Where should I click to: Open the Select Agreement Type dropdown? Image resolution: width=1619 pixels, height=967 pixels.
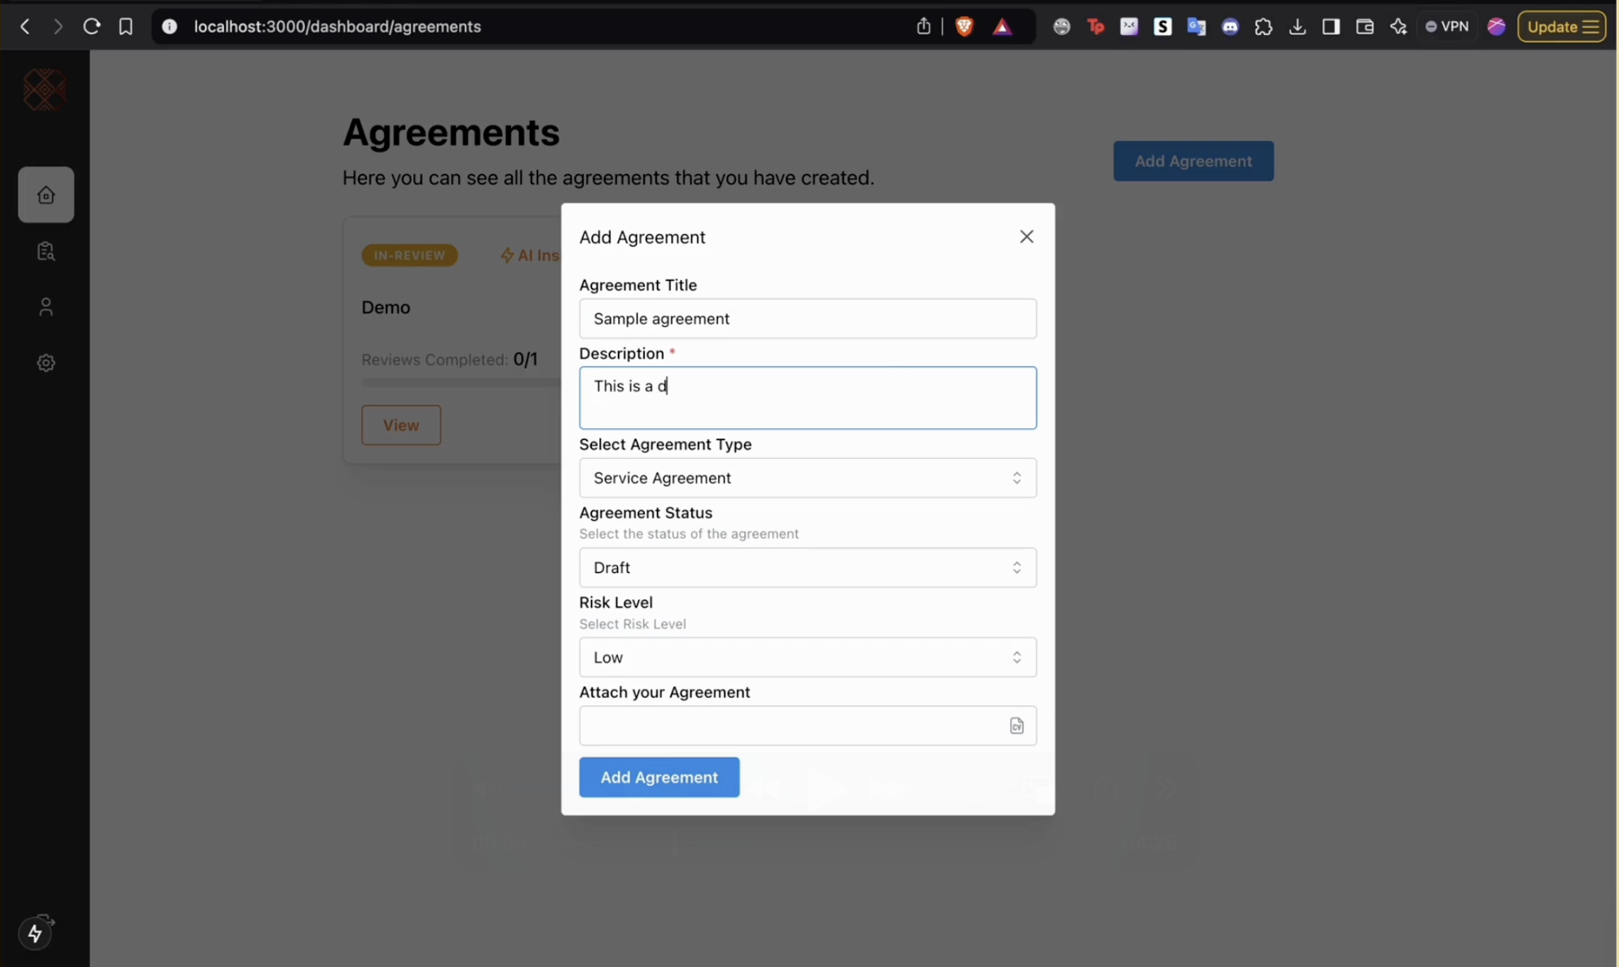tap(807, 478)
